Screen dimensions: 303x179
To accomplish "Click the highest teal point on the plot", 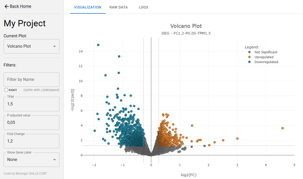I will pyautogui.click(x=98, y=45).
